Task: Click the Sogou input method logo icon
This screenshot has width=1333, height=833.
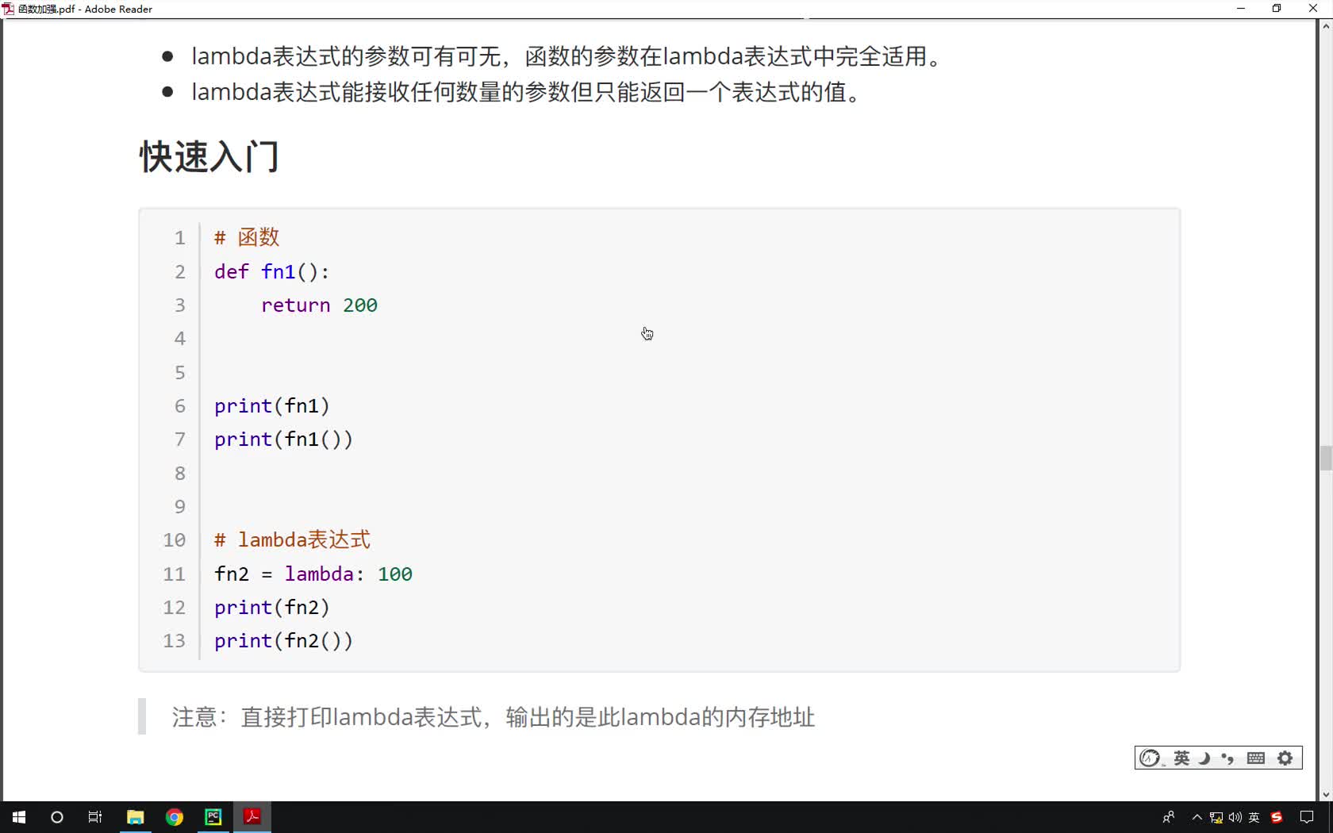Action: tap(1150, 758)
